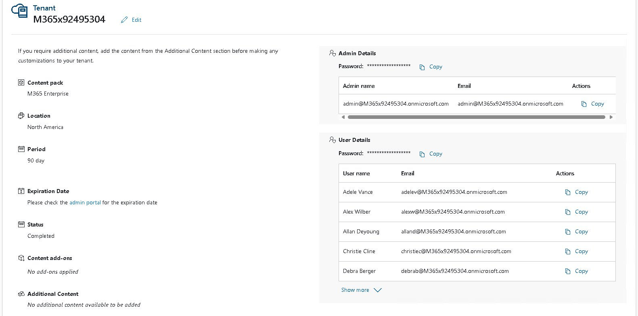Screen dimensions: 638x316
Task: Click the Period calendar icon
Action: (x=21, y=149)
